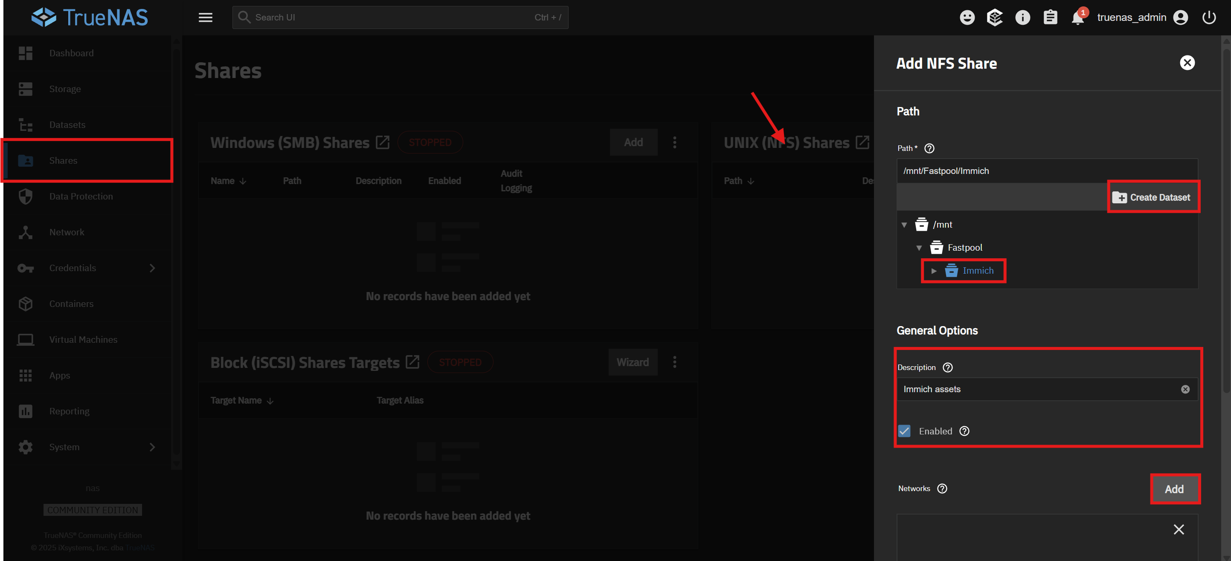Click Add button next to Networks
The image size is (1231, 561).
click(x=1174, y=489)
